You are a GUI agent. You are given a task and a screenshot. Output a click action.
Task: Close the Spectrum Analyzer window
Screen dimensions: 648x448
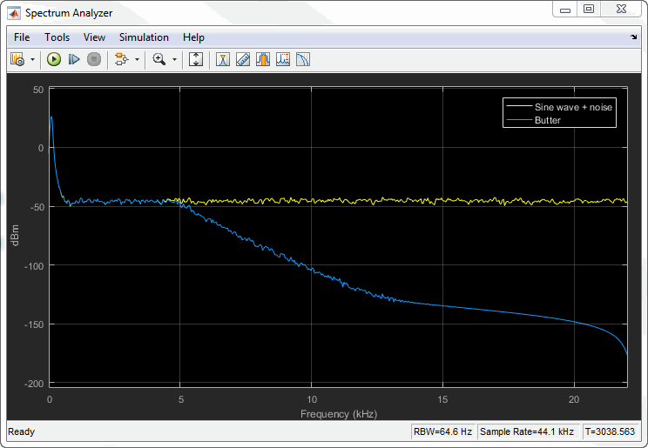coord(622,9)
